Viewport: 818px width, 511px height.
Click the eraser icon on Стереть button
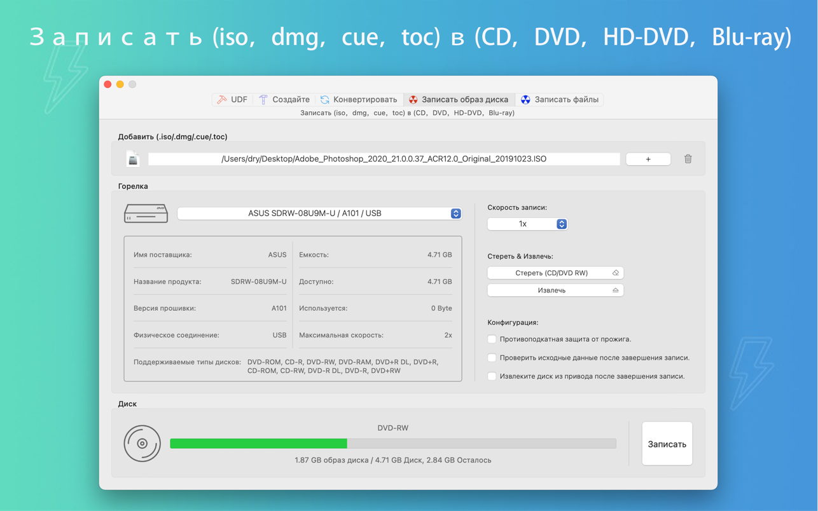point(615,273)
